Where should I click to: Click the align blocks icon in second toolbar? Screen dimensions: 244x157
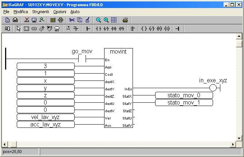pyautogui.click(x=7, y=29)
